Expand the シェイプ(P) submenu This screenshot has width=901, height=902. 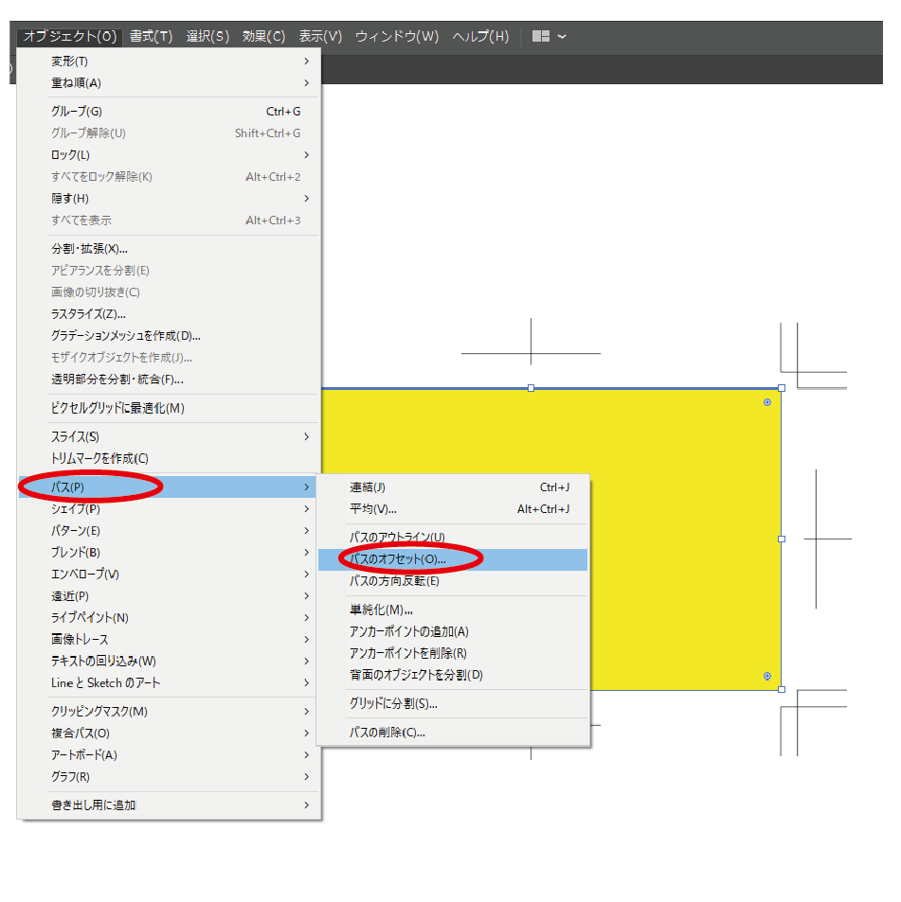(169, 509)
